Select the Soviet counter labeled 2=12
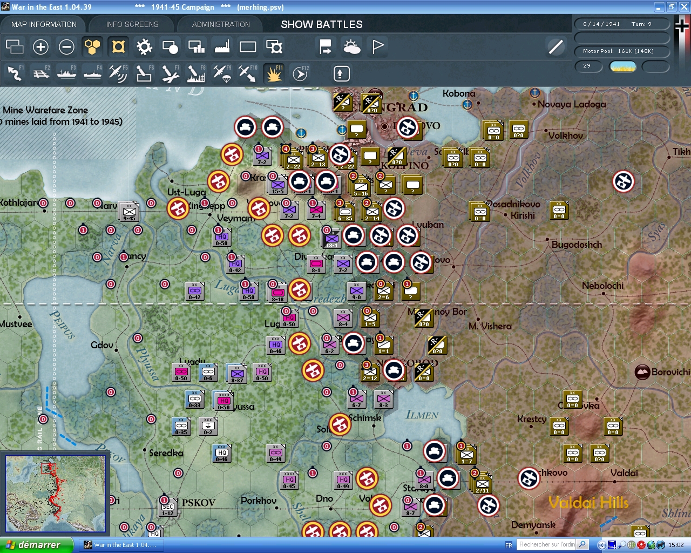 (370, 372)
